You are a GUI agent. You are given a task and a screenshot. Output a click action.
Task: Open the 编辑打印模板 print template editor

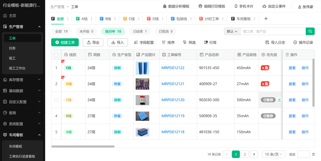click(x=212, y=6)
